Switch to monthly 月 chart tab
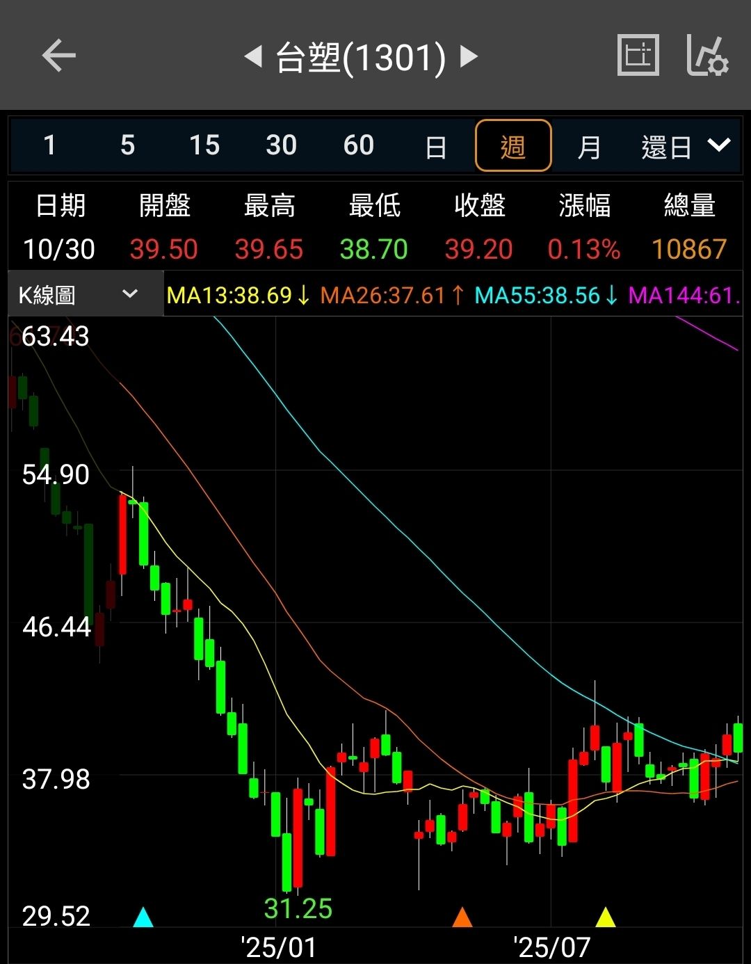The width and height of the screenshot is (751, 964). [590, 147]
